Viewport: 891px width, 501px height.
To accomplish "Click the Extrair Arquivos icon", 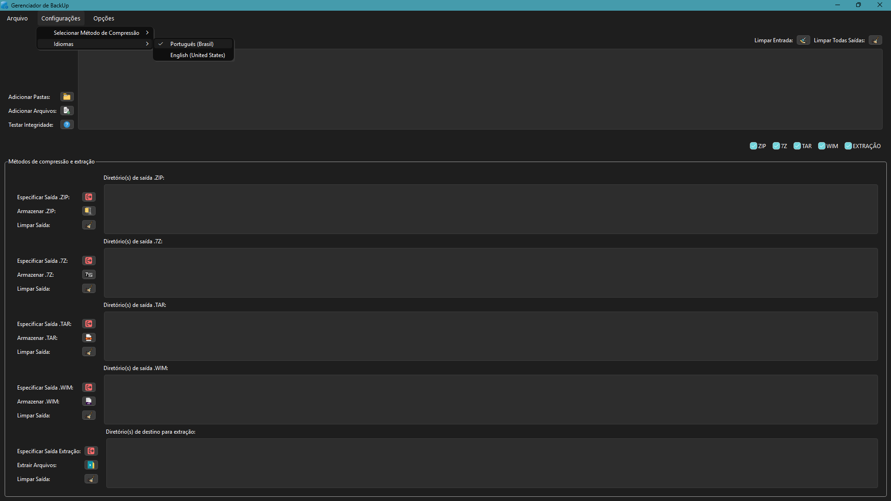I will click(91, 465).
